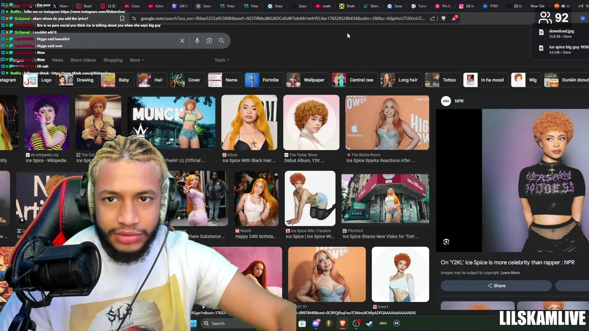Click the download.jpg file icon

[x=541, y=33]
